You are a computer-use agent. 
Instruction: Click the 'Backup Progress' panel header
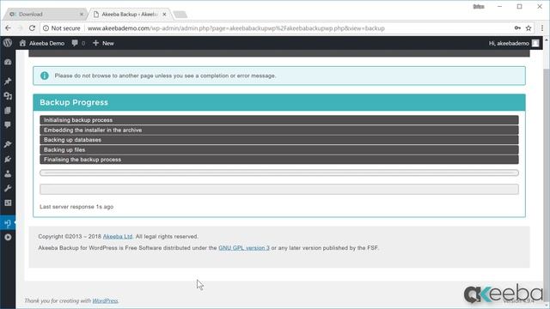pos(279,102)
